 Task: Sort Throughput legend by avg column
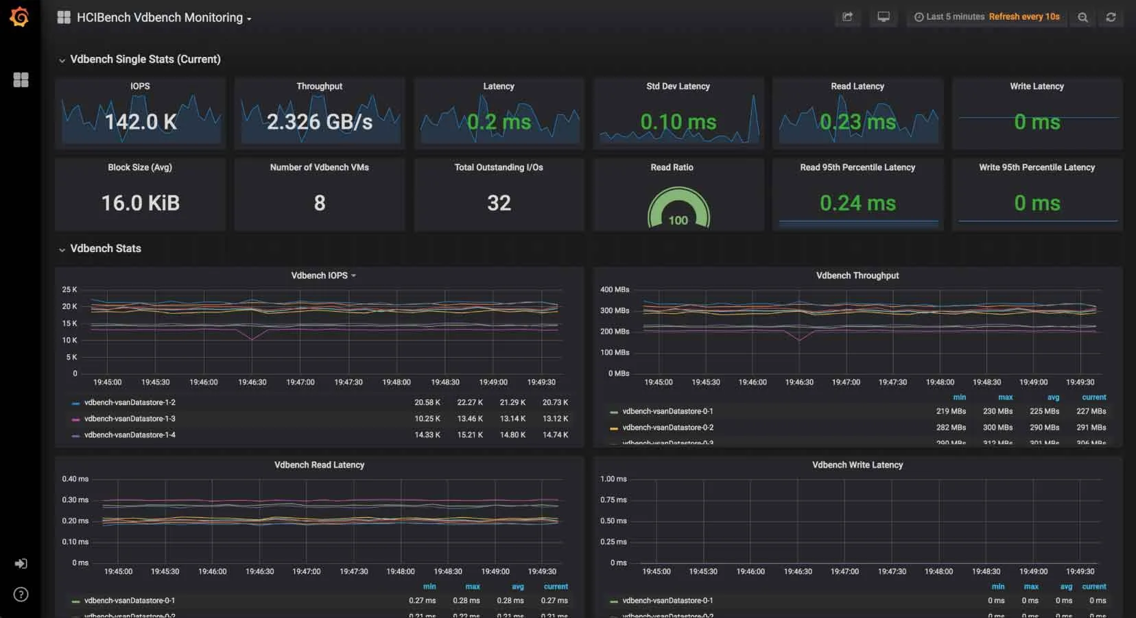[x=1053, y=397]
